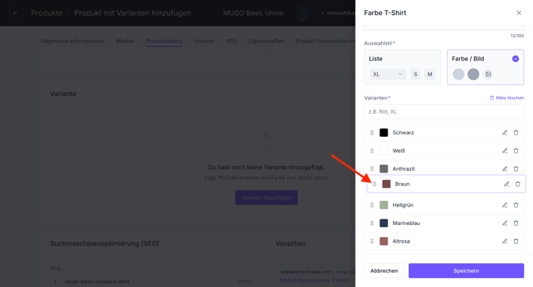The image size is (533, 287).
Task: Open the Verkaufskanal dropdown in header
Action: (x=336, y=13)
